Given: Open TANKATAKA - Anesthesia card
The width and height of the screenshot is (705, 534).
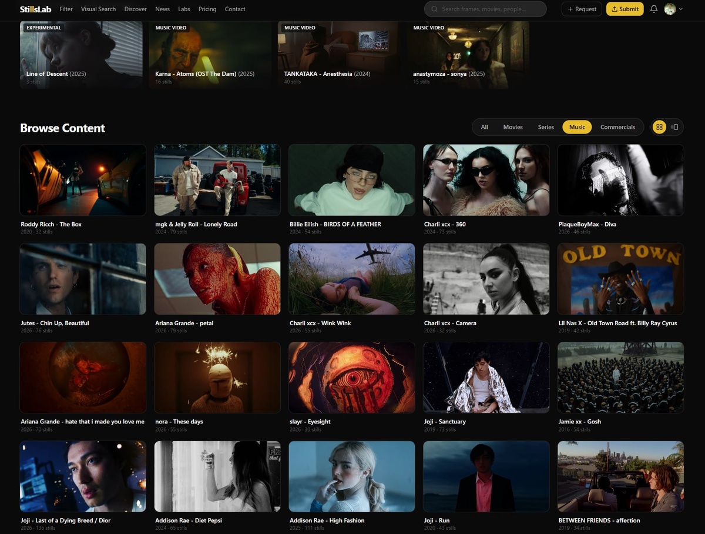Looking at the screenshot, I should (x=339, y=55).
